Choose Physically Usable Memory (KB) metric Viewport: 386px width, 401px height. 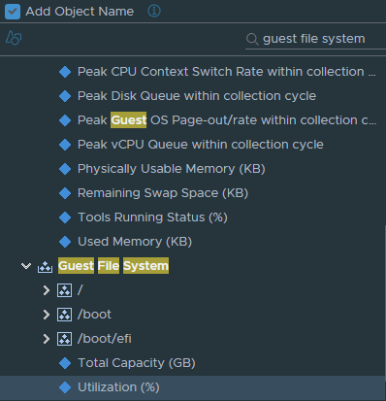pyautogui.click(x=172, y=169)
